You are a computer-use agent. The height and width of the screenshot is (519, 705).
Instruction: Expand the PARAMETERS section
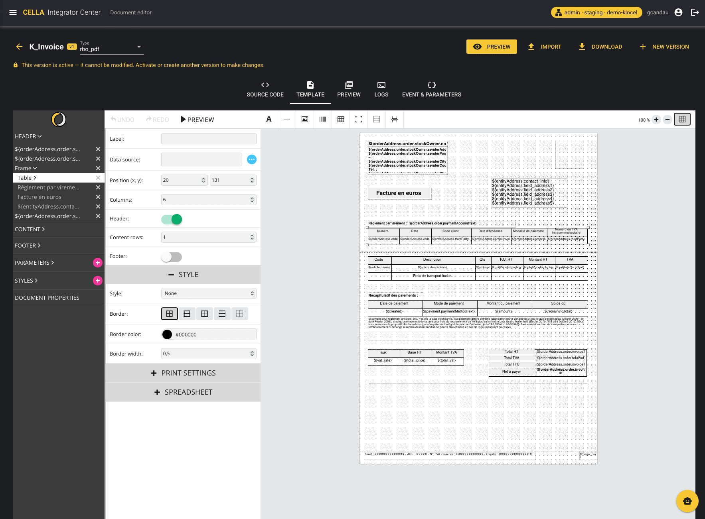click(34, 263)
